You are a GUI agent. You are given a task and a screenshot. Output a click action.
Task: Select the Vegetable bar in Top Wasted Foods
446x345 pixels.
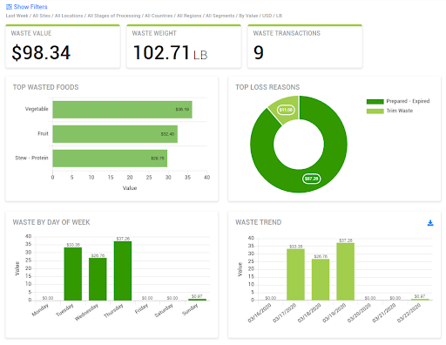(x=122, y=110)
